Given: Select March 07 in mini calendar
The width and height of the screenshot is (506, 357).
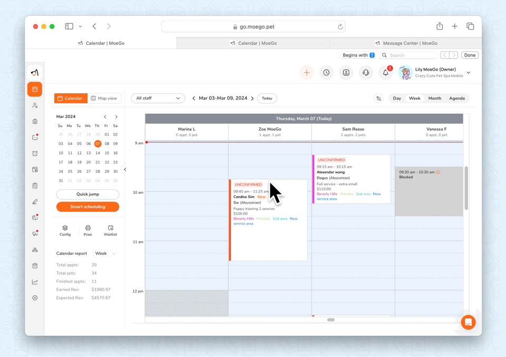Looking at the screenshot, I should [98, 143].
